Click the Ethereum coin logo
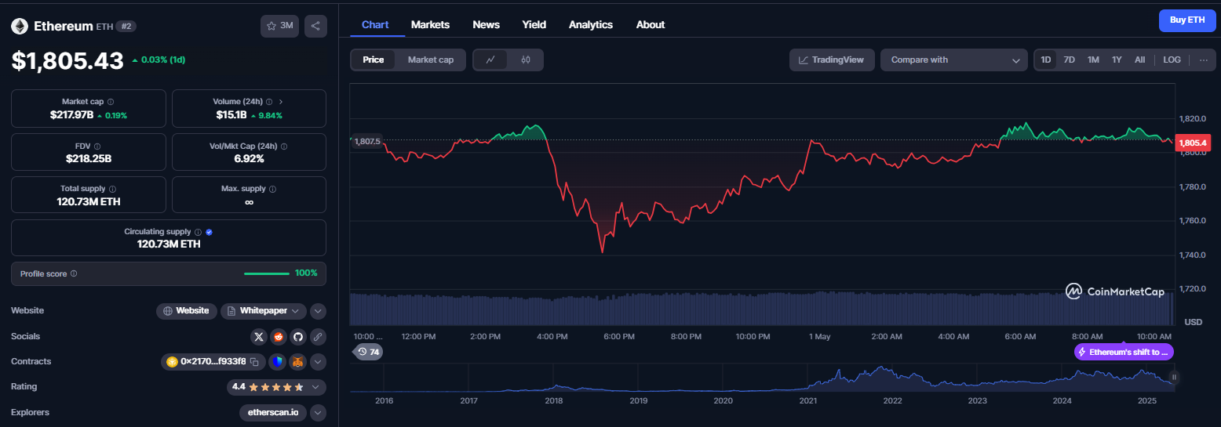 click(x=19, y=26)
